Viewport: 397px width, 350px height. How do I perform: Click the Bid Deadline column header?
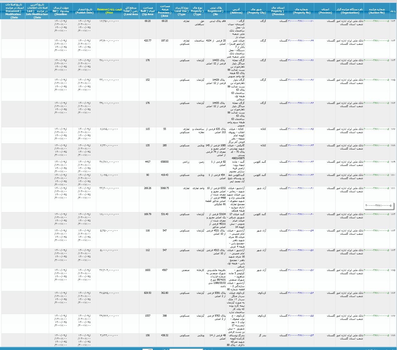pos(61,11)
